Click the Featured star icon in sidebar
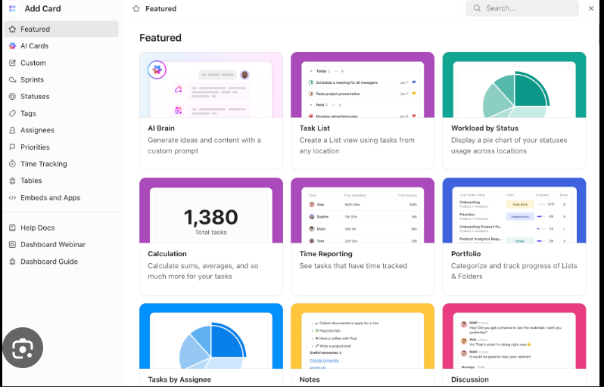 tap(12, 29)
